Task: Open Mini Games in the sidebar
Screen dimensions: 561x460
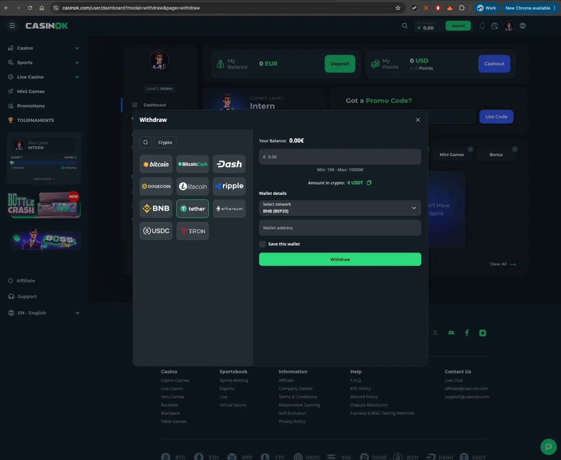Action: 31,92
